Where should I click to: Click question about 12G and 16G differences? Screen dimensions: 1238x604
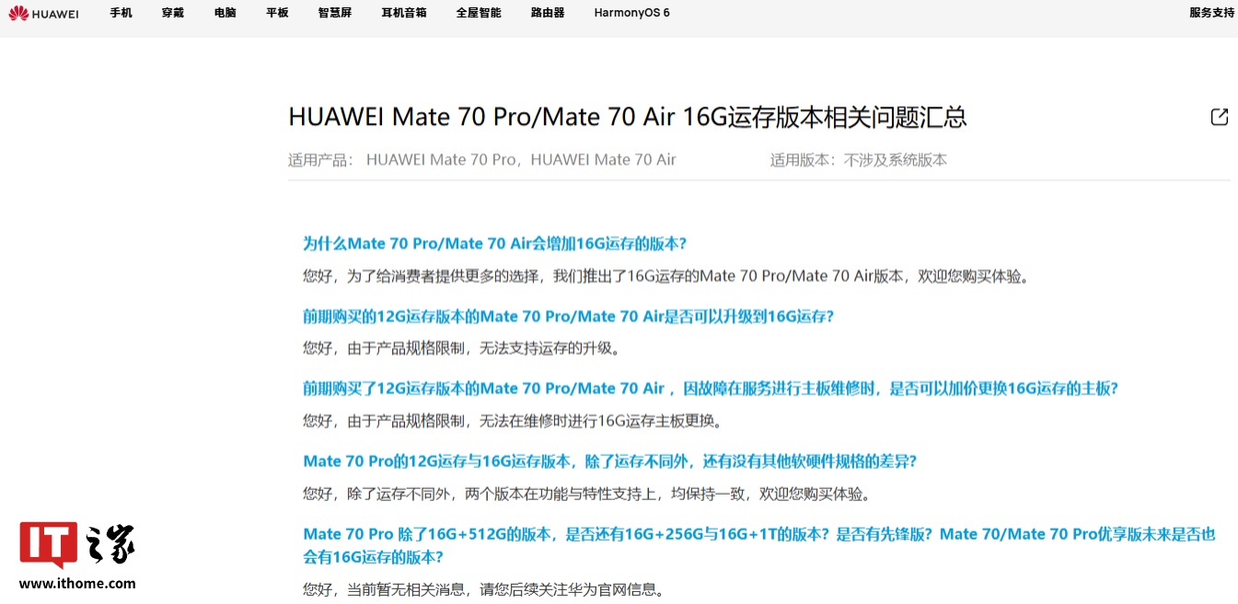click(x=609, y=461)
